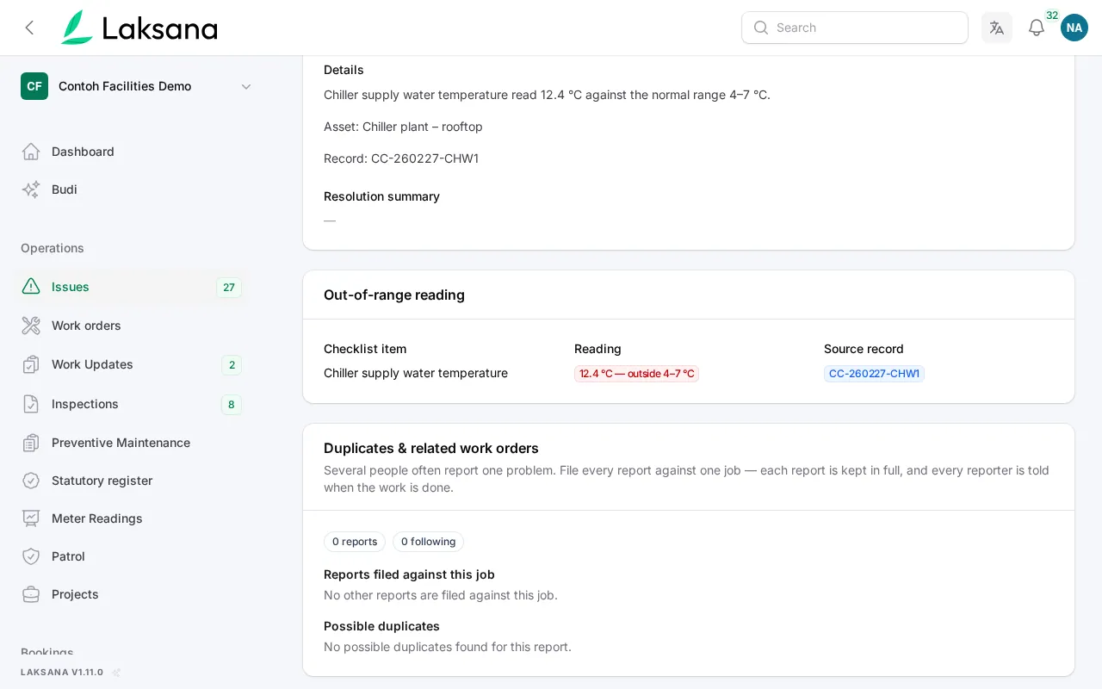Click the Work orders tools icon
Image resolution: width=1102 pixels, height=689 pixels.
[x=31, y=326]
